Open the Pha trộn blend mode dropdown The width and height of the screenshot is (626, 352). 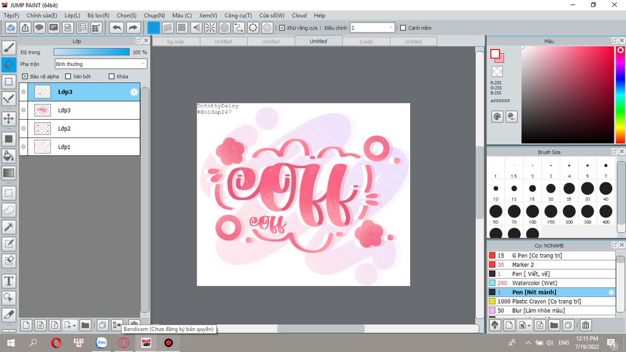pos(101,64)
